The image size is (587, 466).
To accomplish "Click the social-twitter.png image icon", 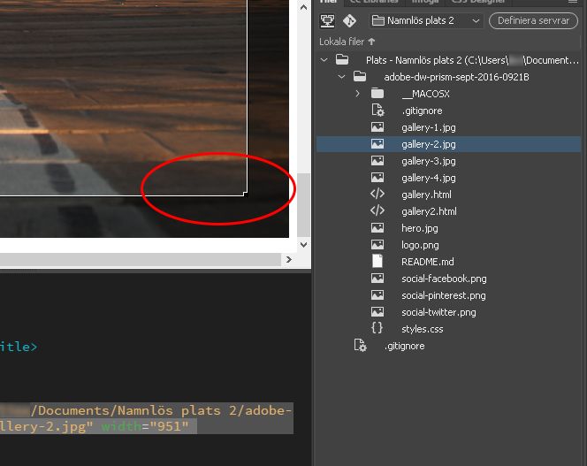I will tap(377, 311).
